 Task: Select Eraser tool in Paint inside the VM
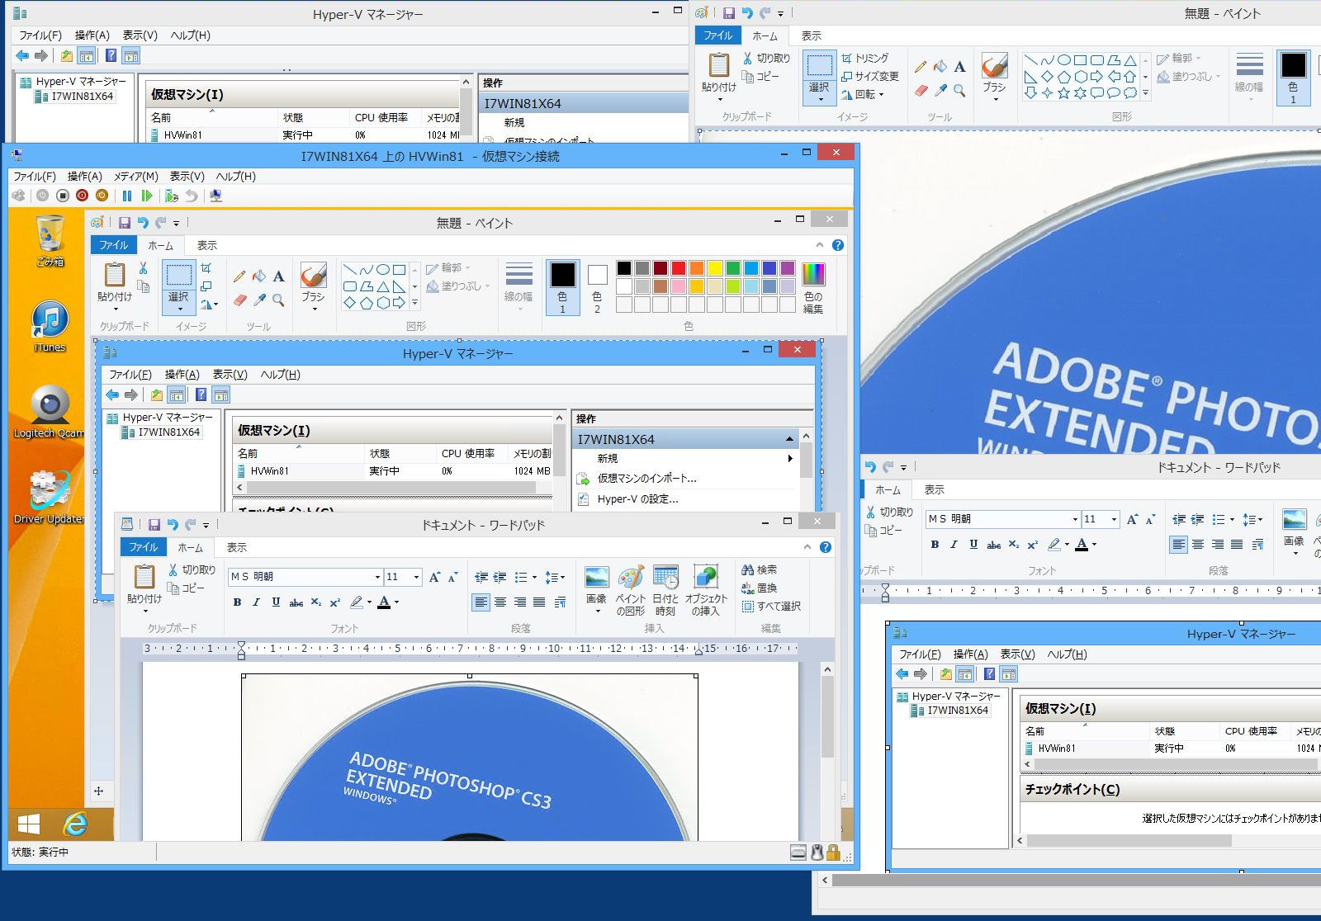click(x=239, y=300)
